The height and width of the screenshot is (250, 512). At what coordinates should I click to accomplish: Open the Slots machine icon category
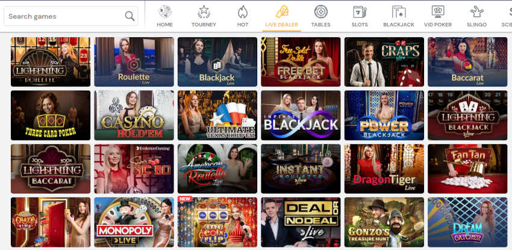coord(360,12)
